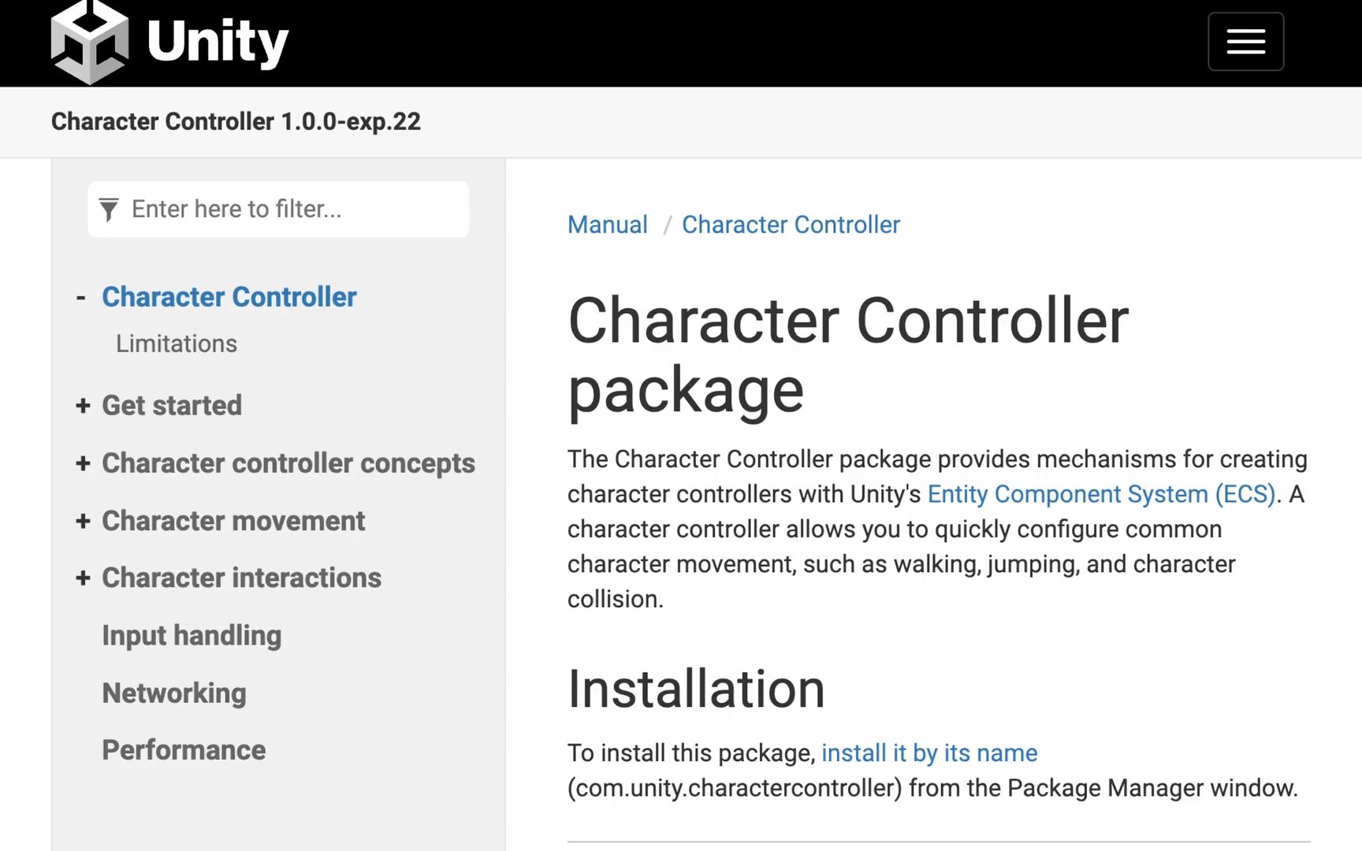Open the Performance page
The image size is (1362, 851).
[184, 750]
